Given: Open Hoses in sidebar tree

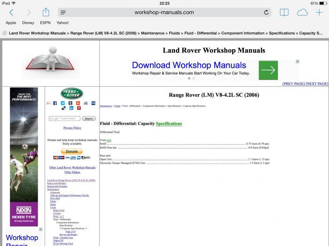Looking at the screenshot, I should (53, 204).
